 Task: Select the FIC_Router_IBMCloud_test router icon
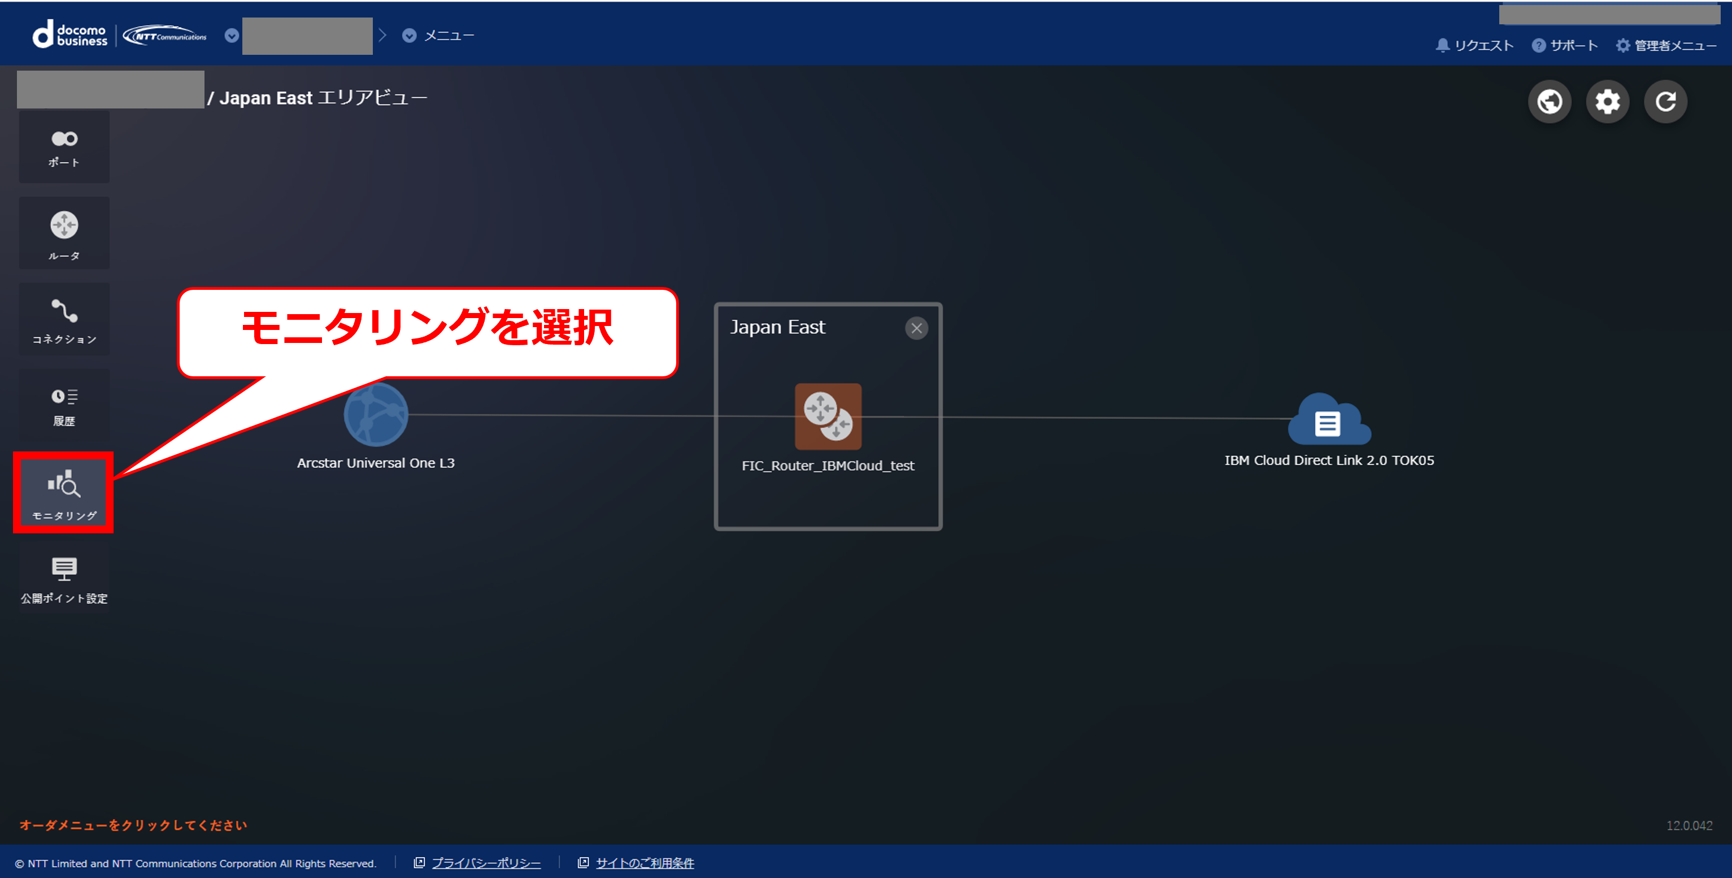coord(828,416)
